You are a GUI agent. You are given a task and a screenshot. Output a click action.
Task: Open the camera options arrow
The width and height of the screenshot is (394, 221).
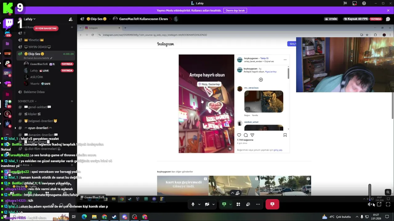214,204
